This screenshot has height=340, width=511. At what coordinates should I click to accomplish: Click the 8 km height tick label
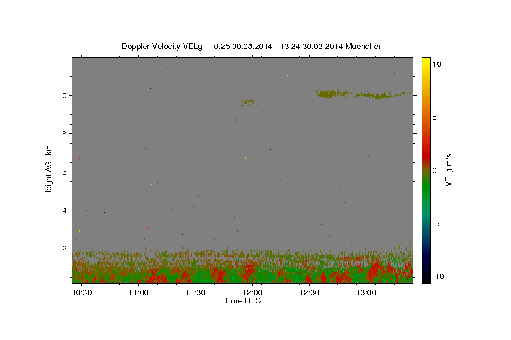click(64, 133)
